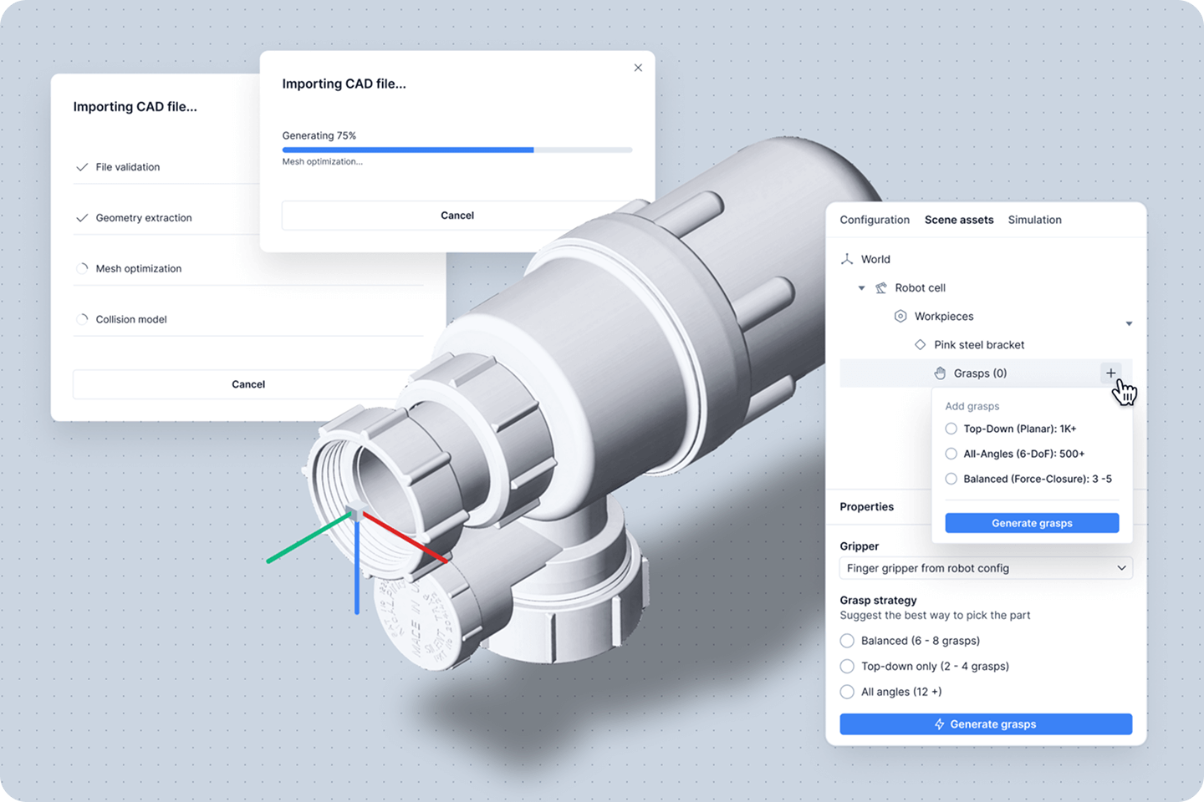
Task: Click the Workpieces row collapse arrow
Action: point(1129,323)
